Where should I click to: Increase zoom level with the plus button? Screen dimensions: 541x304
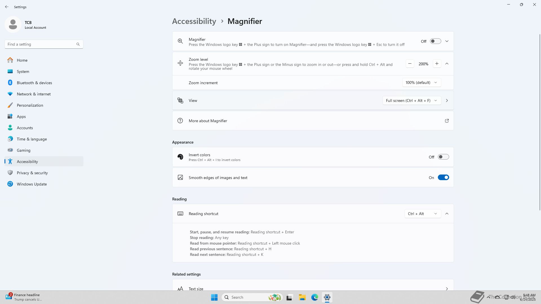click(x=437, y=64)
